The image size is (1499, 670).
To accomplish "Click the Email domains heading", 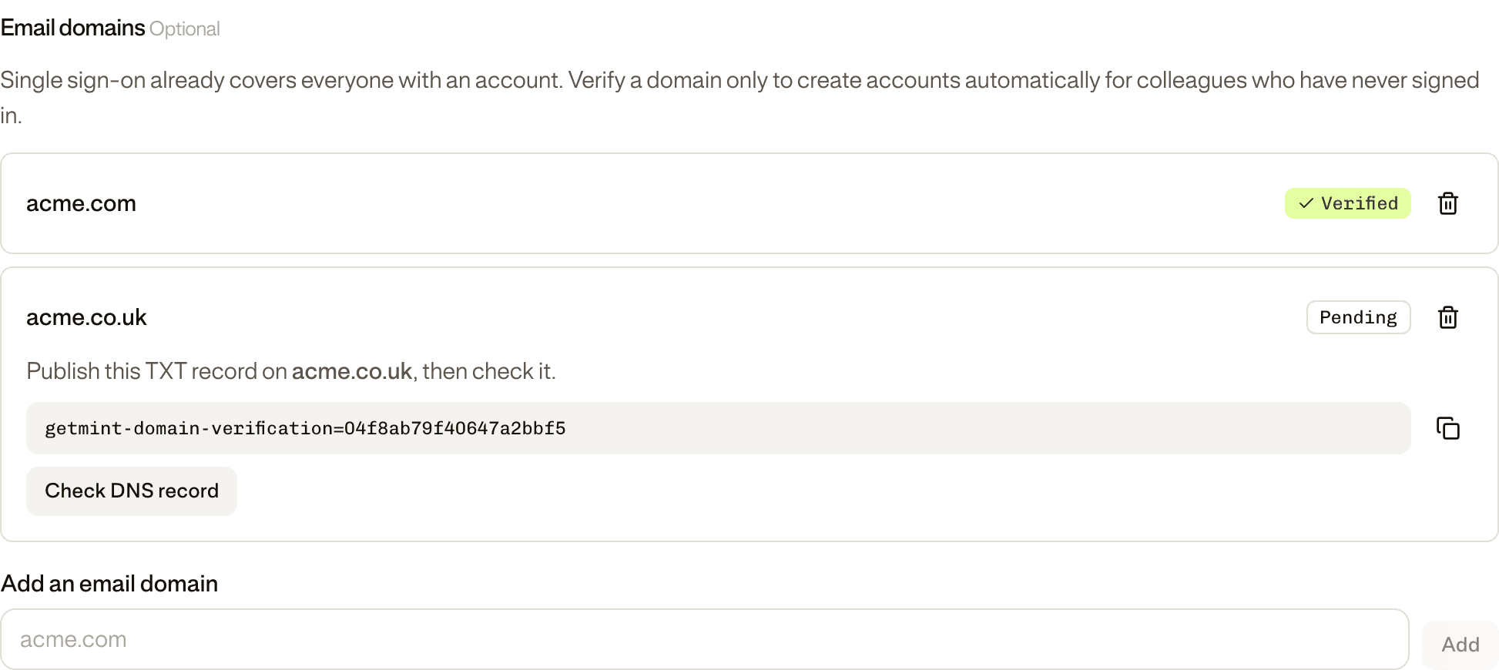I will pyautogui.click(x=72, y=28).
